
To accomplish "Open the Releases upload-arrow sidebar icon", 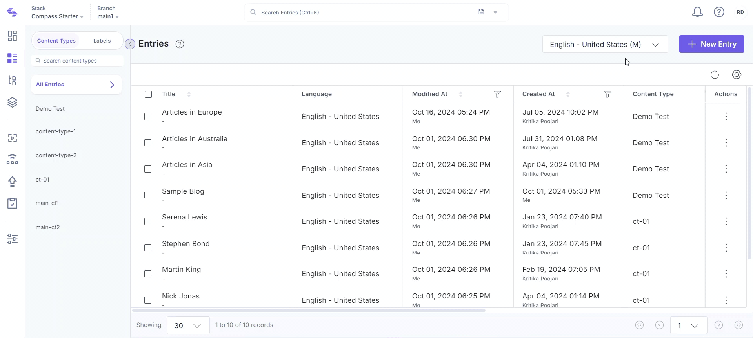I will pyautogui.click(x=12, y=182).
